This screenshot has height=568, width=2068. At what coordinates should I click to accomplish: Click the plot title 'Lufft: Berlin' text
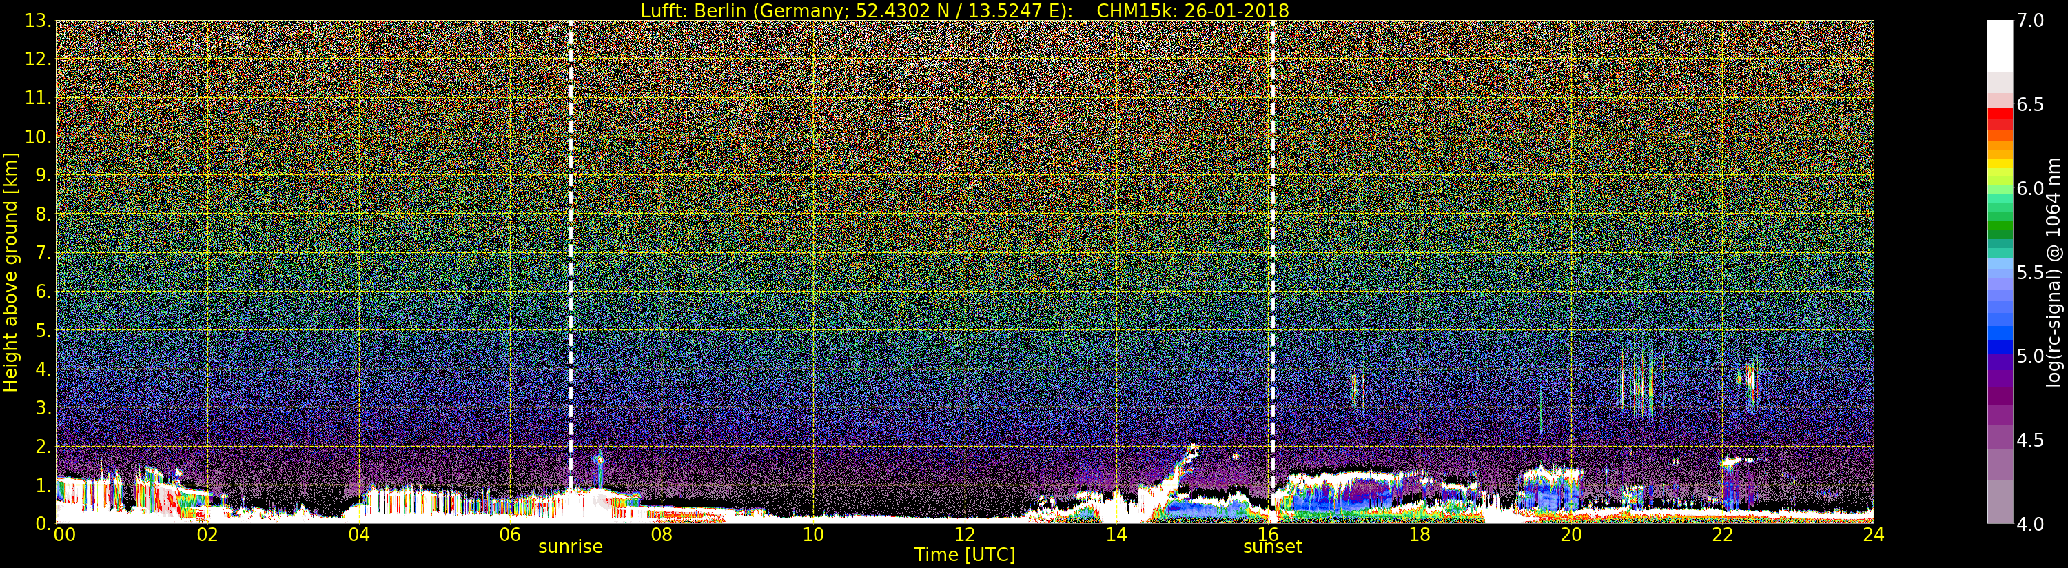693,10
